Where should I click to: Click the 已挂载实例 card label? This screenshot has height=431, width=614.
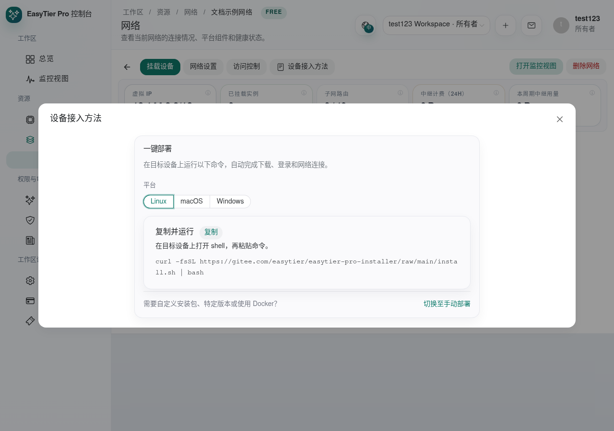(243, 94)
